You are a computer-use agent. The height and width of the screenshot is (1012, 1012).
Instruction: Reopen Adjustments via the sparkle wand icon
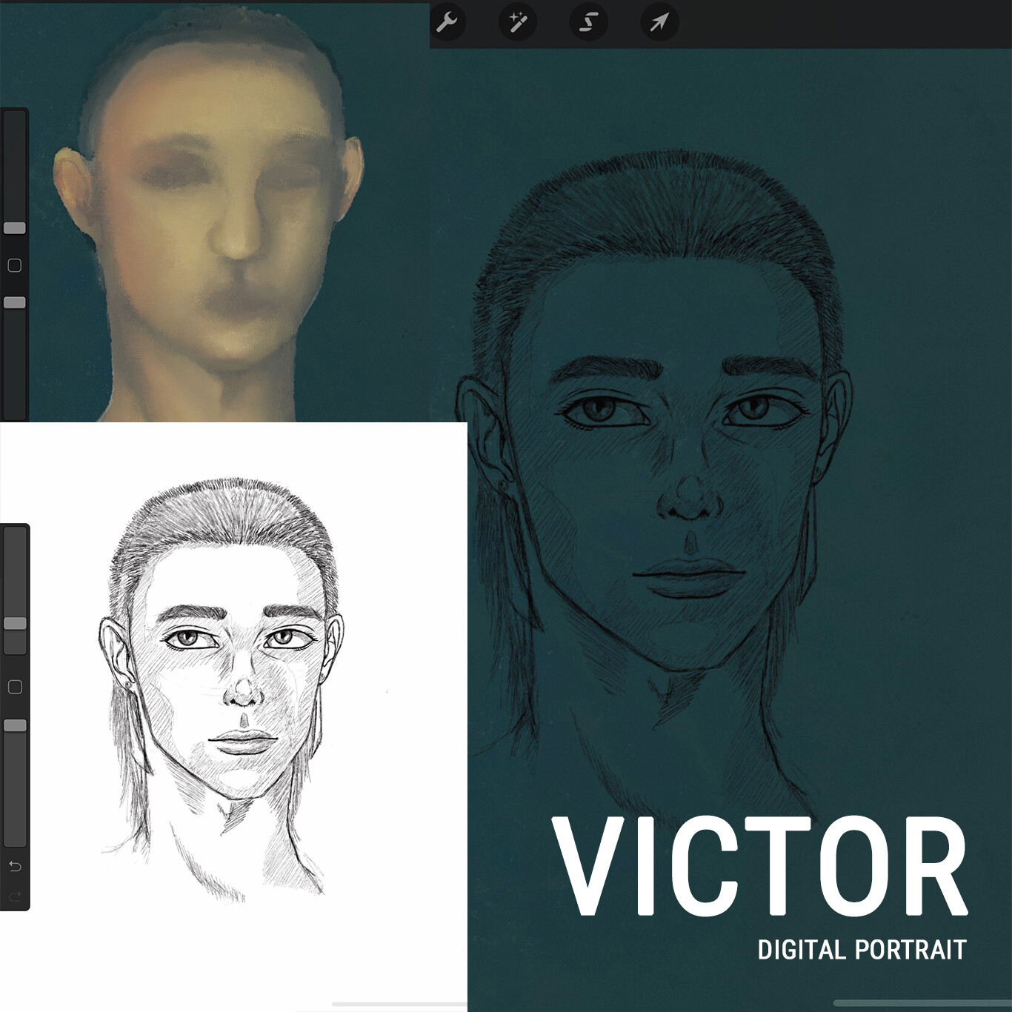point(519,22)
